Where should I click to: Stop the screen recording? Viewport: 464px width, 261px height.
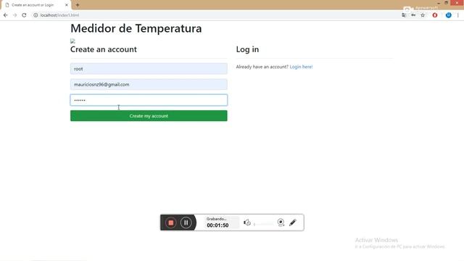tap(171, 223)
